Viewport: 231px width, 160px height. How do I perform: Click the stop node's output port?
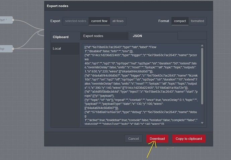pyautogui.click(x=13, y=48)
